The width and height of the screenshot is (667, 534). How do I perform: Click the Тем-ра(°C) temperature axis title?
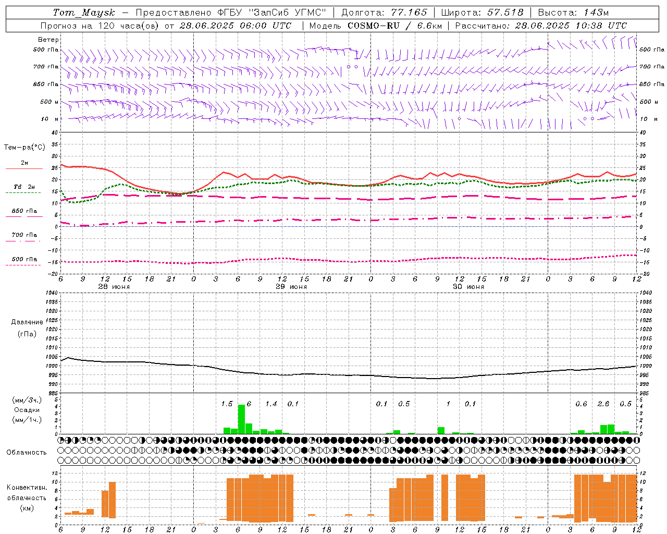coord(24,148)
